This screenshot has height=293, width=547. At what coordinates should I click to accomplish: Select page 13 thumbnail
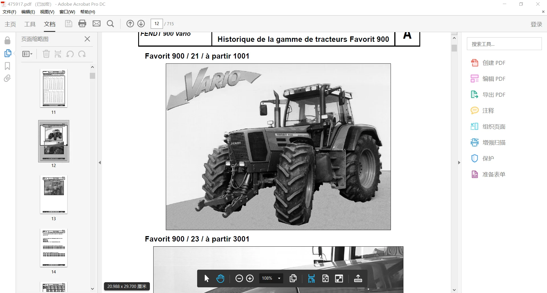pos(54,195)
